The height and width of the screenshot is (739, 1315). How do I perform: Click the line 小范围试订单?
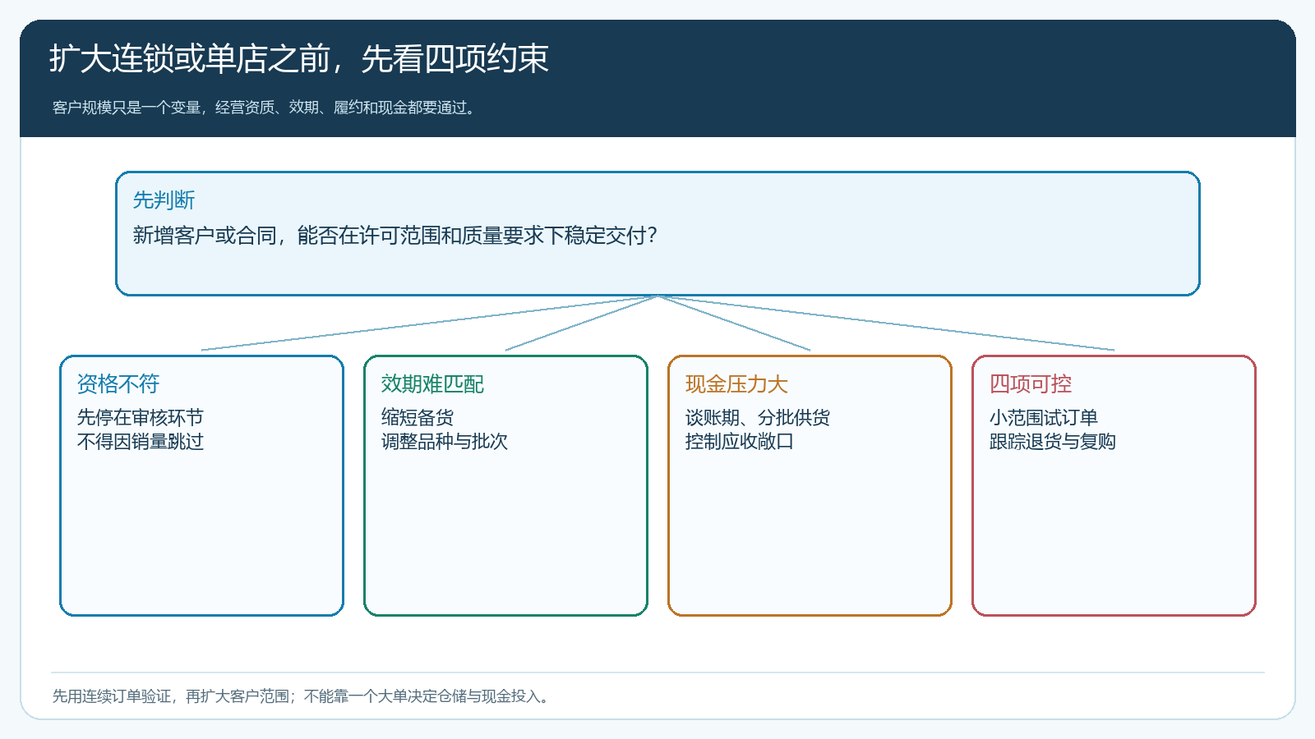coord(1043,417)
